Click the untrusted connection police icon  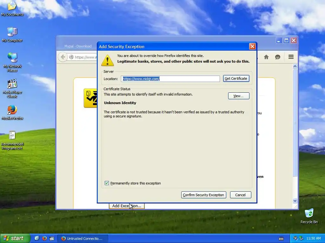click(x=90, y=98)
